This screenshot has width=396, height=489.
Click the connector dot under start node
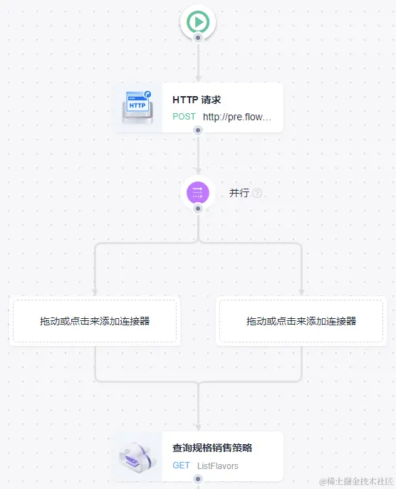point(198,38)
